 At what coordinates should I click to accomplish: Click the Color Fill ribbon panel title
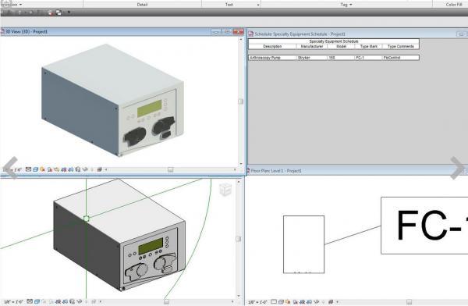click(454, 5)
